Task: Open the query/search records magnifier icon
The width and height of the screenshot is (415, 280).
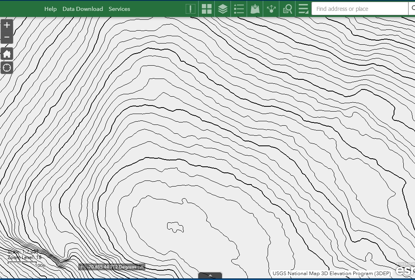Action: pos(287,9)
